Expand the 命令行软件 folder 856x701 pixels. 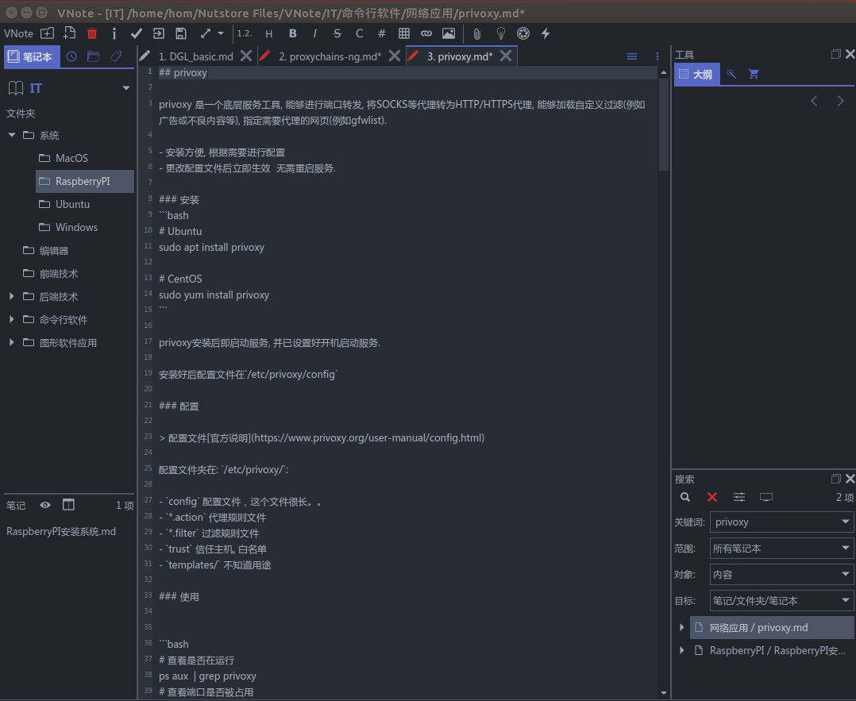(12, 319)
